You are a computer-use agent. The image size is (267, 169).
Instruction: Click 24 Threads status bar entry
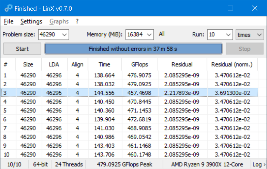click(x=69, y=165)
